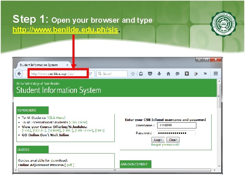Click the Password input field
The width and height of the screenshot is (245, 183).
click(x=176, y=133)
